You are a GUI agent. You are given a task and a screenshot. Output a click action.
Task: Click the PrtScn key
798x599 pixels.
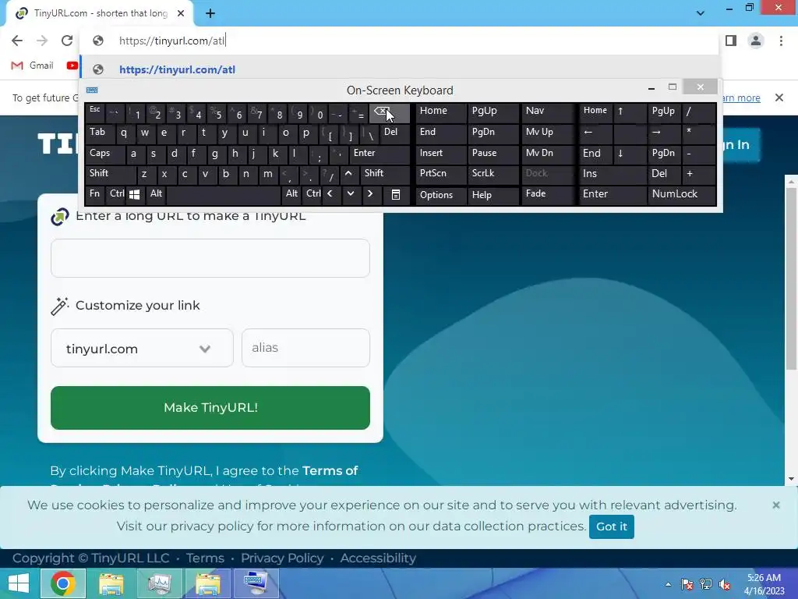(441, 174)
